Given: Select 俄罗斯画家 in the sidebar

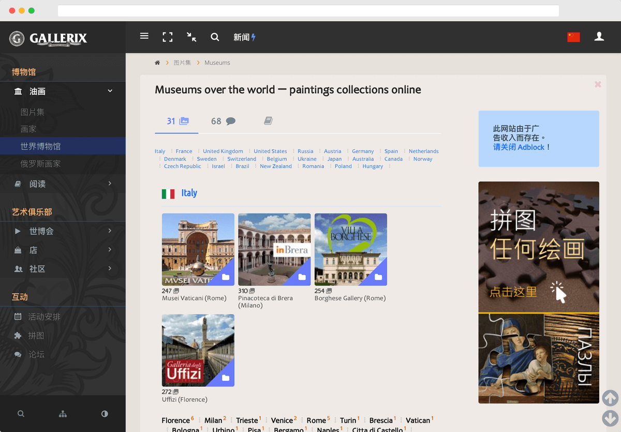Looking at the screenshot, I should pos(40,163).
